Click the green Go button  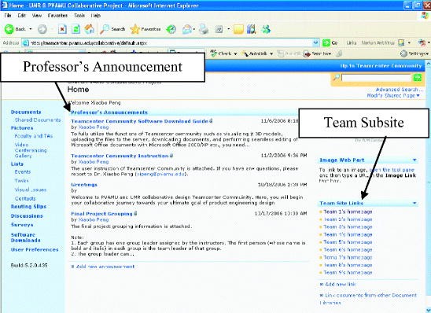(x=330, y=42)
